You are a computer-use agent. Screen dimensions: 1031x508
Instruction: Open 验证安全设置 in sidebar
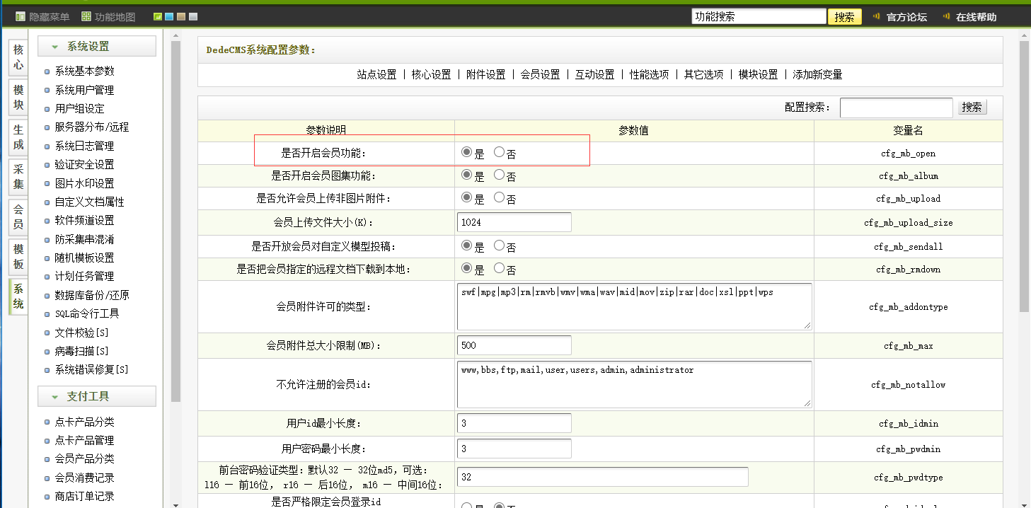(84, 164)
